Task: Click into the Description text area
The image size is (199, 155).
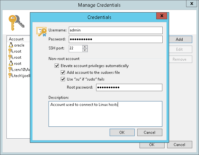Action: (x=105, y=114)
